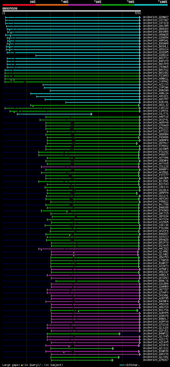
Task: Click the red 20% identity legend segment
Action: click(x=19, y=5)
